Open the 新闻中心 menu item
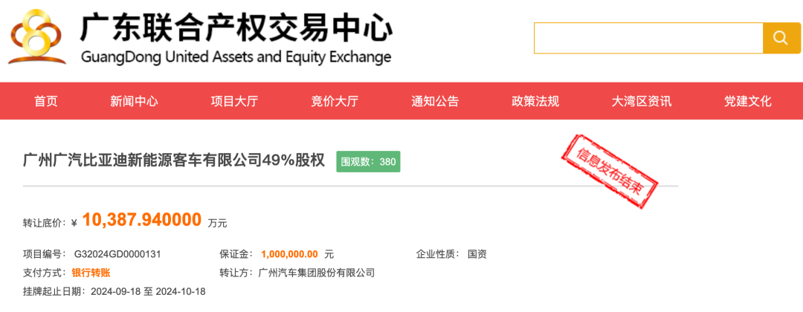Screen dimensions: 803x312 [134, 101]
